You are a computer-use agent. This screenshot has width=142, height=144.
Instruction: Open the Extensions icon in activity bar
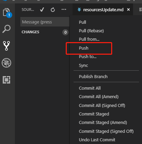6,80
